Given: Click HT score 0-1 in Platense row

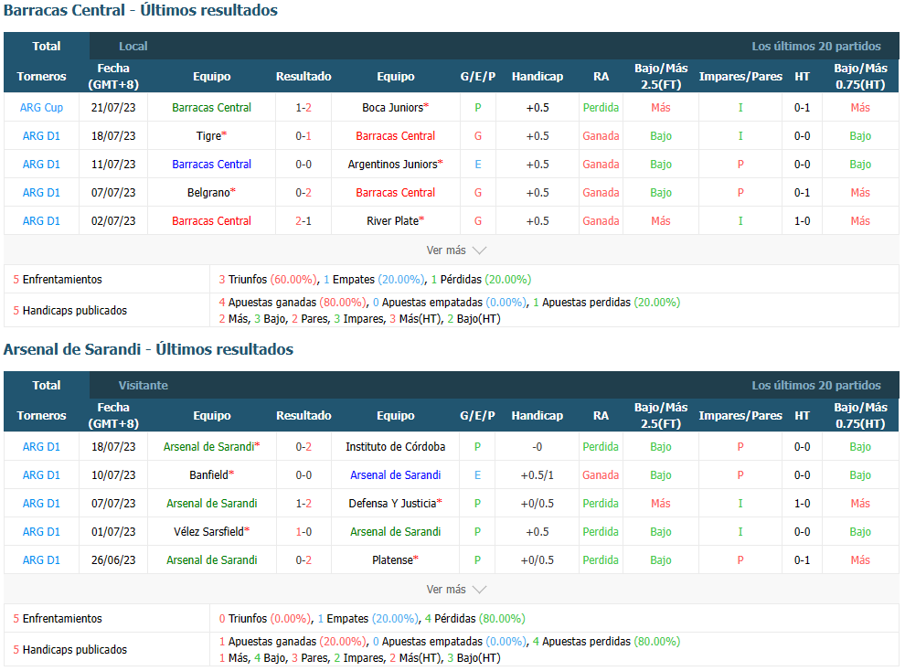Looking at the screenshot, I should pos(803,560).
